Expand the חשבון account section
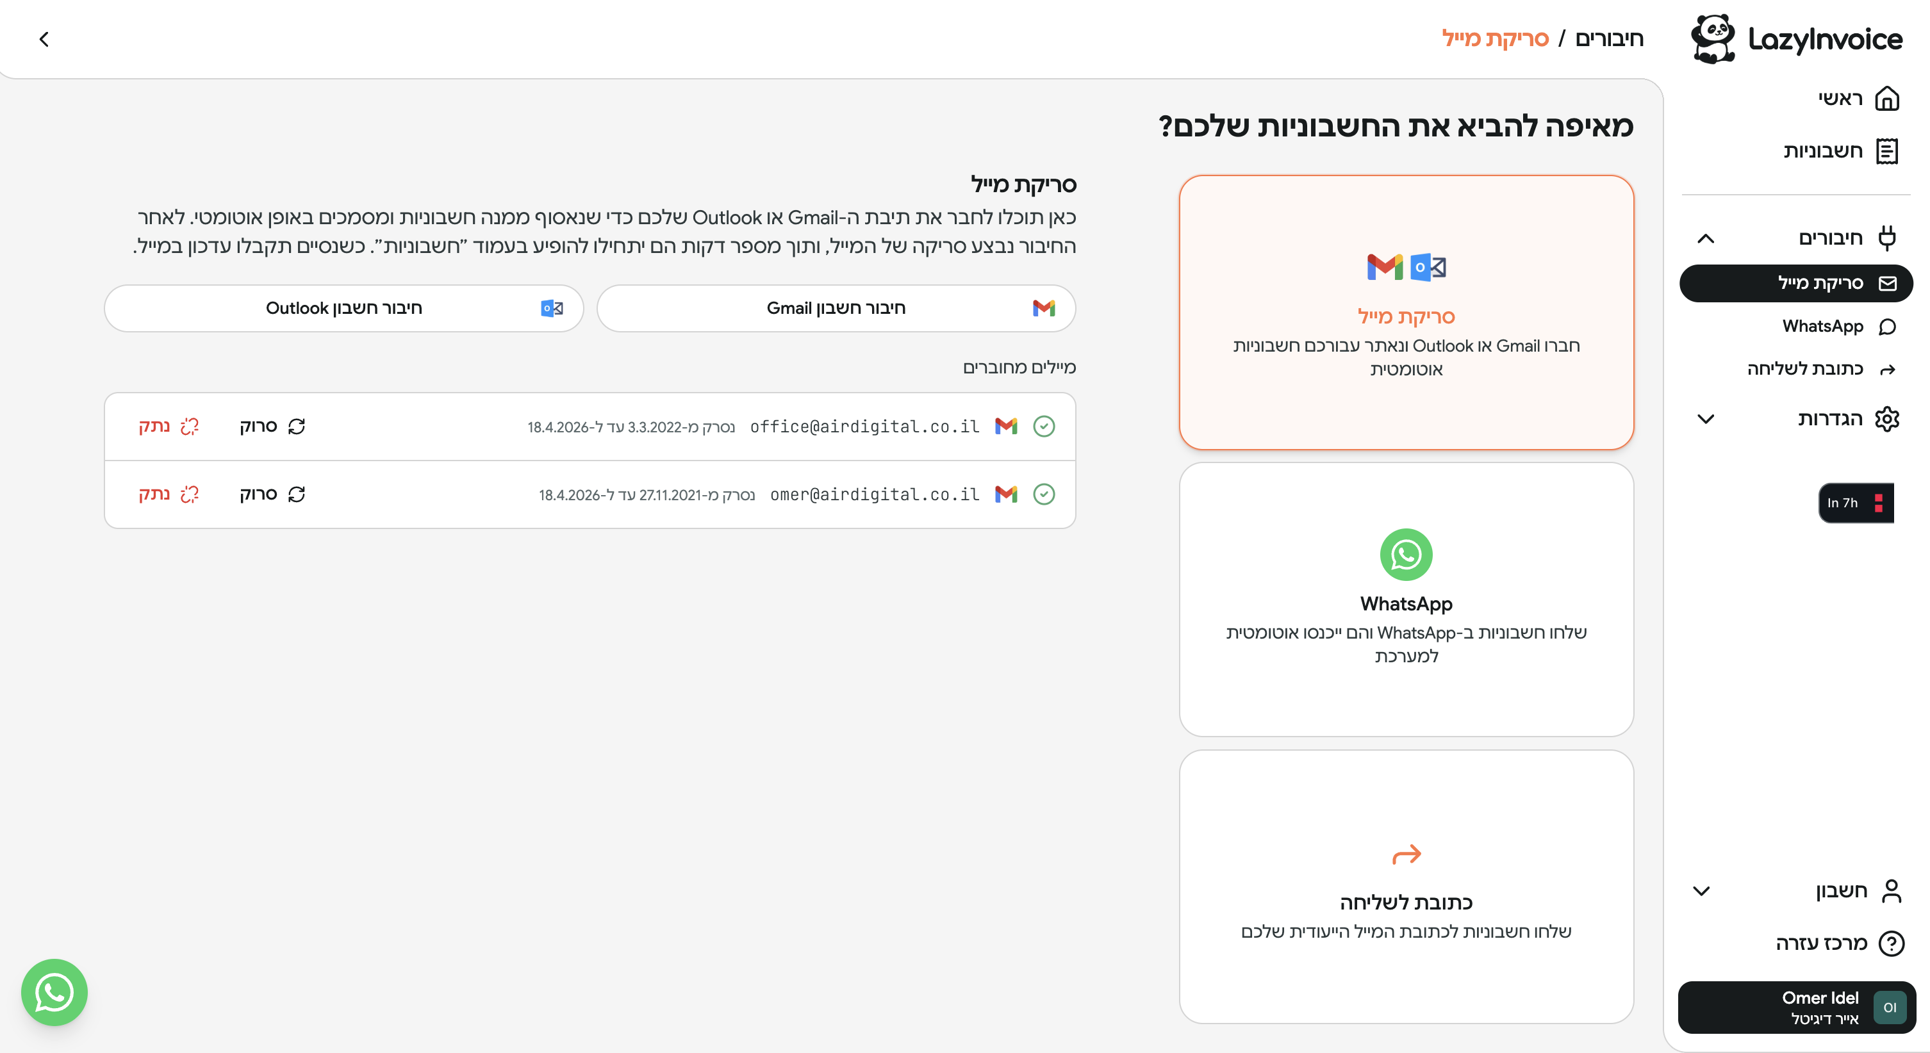 [x=1701, y=890]
